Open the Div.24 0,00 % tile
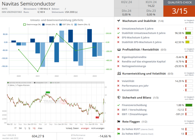The height and width of the screenshot is (140, 195). (126, 13)
